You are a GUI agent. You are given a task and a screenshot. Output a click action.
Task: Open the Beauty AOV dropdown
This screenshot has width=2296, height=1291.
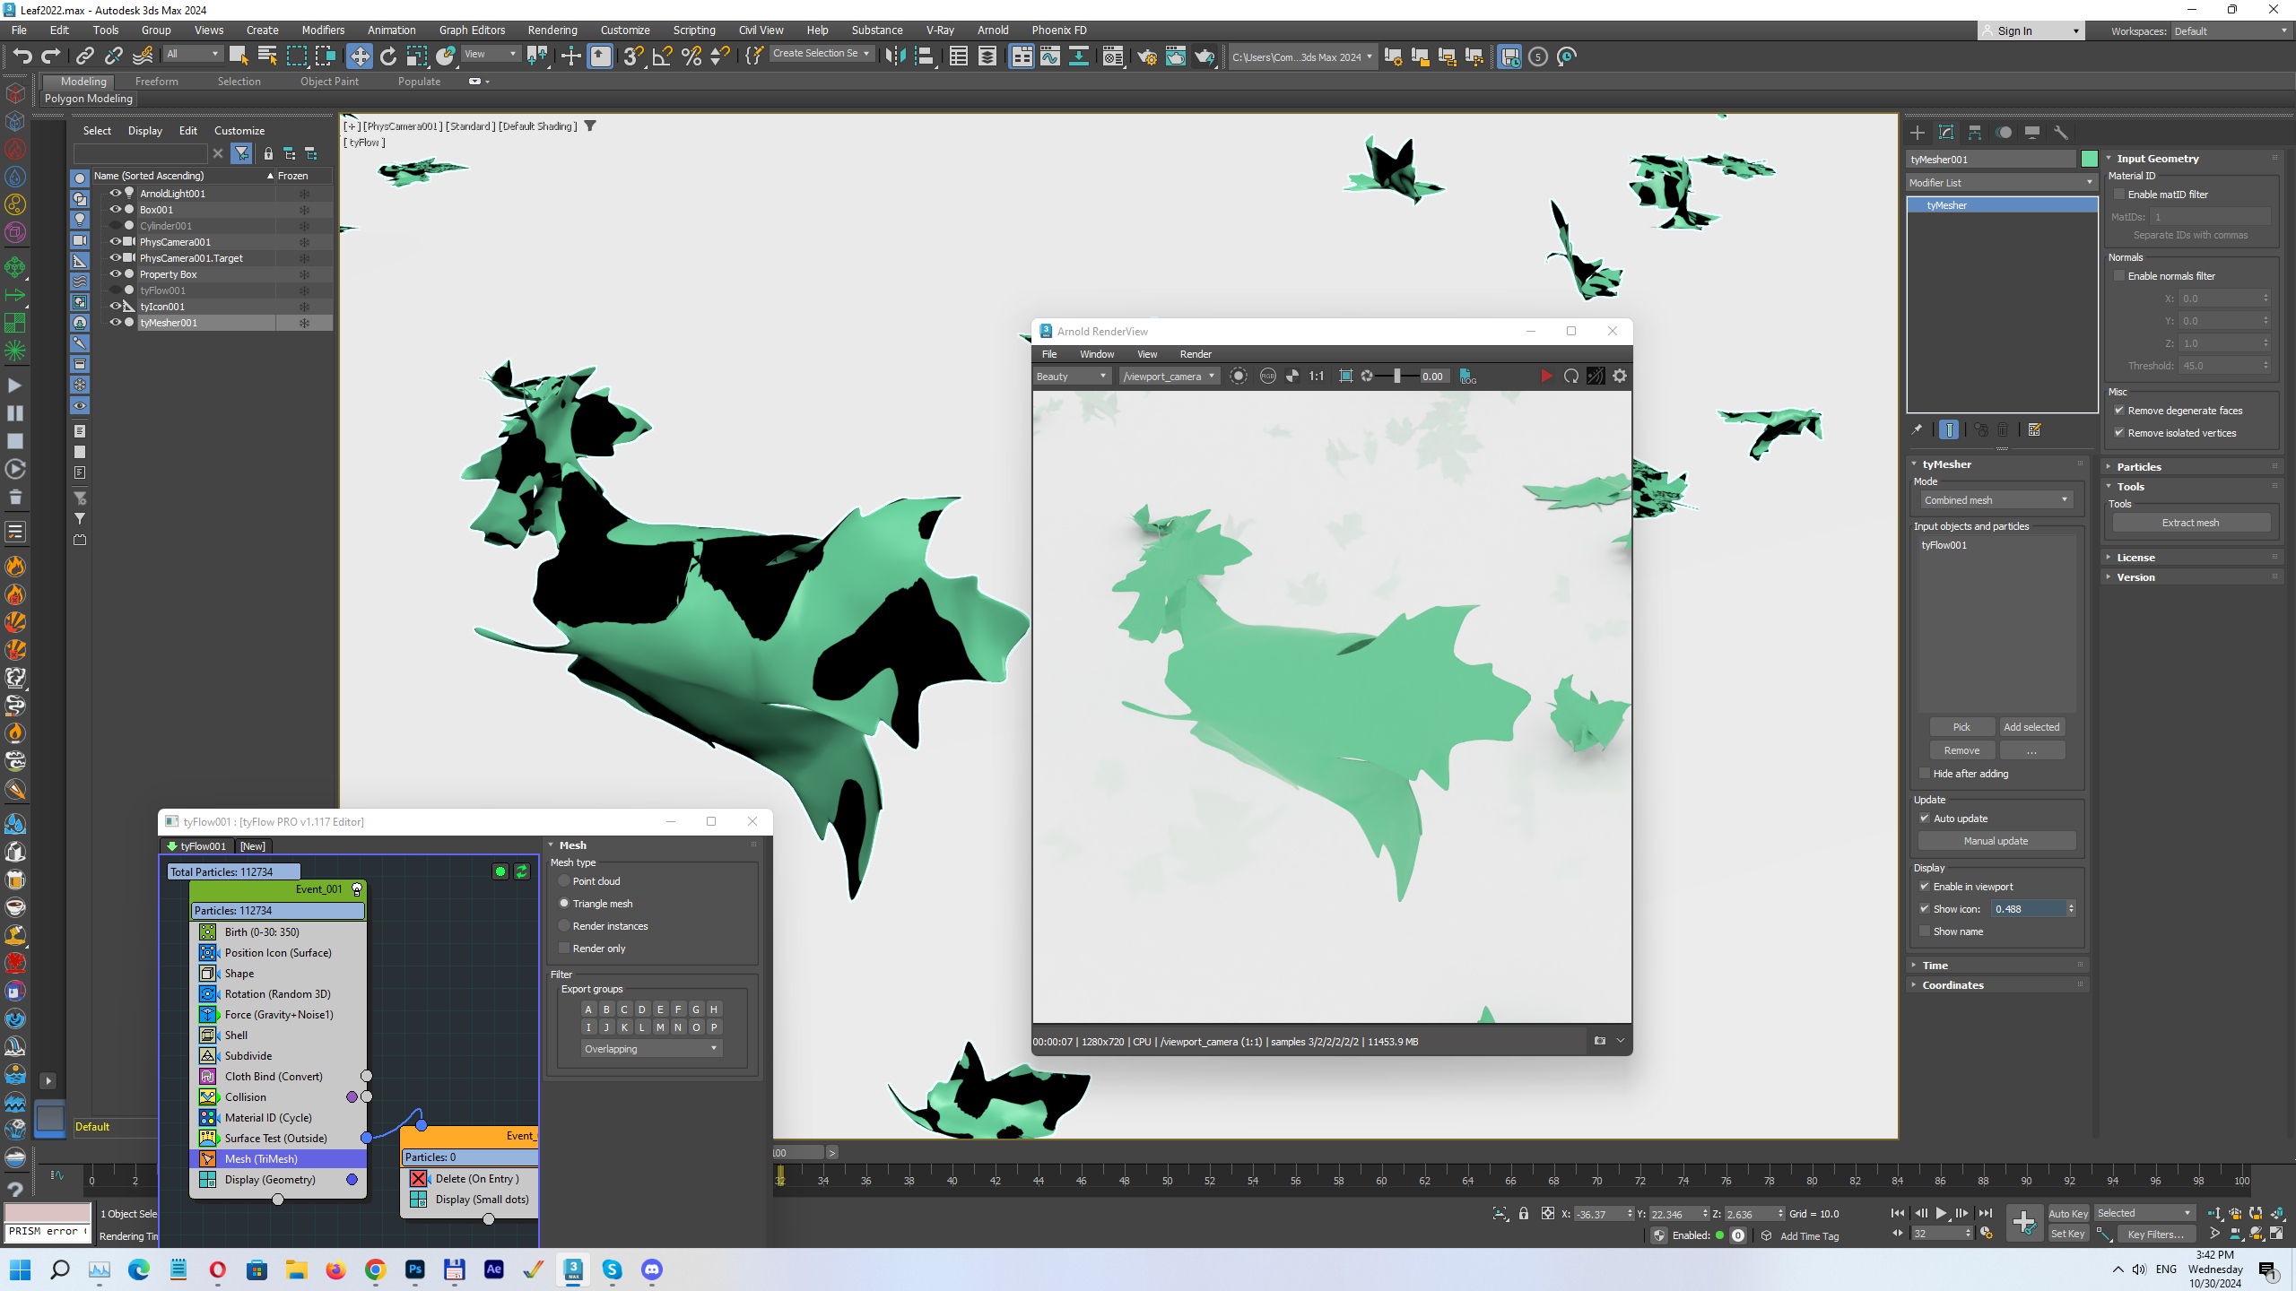pos(1072,377)
